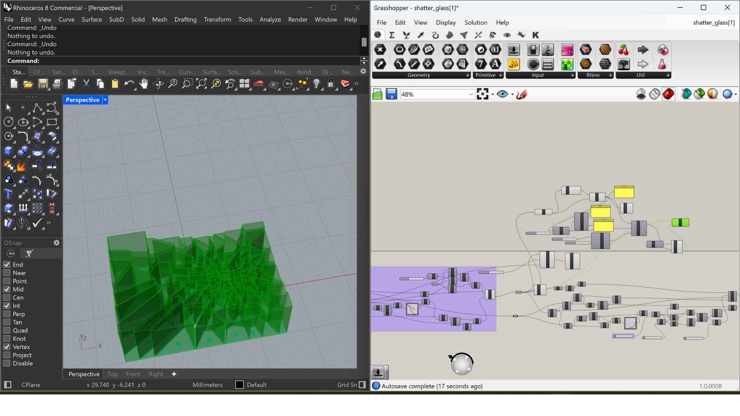Save Grasshopper document with blue floppy icon
Image resolution: width=740 pixels, height=416 pixels.
tap(391, 94)
